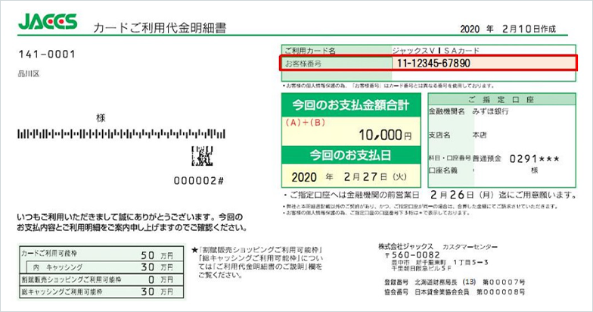The height and width of the screenshot is (312, 593).
Task: Click the 今回のお支払日 header
Action: [x=351, y=155]
